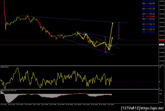Click the 29 Oct 15:00 time axis label
Screen dimensions: 165x111
coord(45,104)
